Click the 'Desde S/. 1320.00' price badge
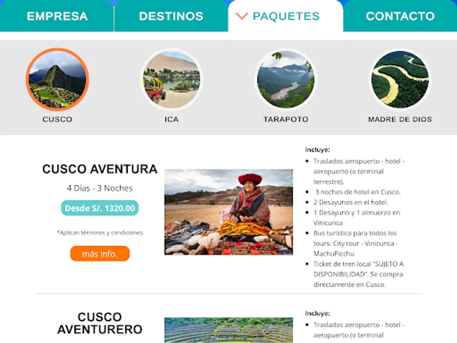 [x=100, y=208]
